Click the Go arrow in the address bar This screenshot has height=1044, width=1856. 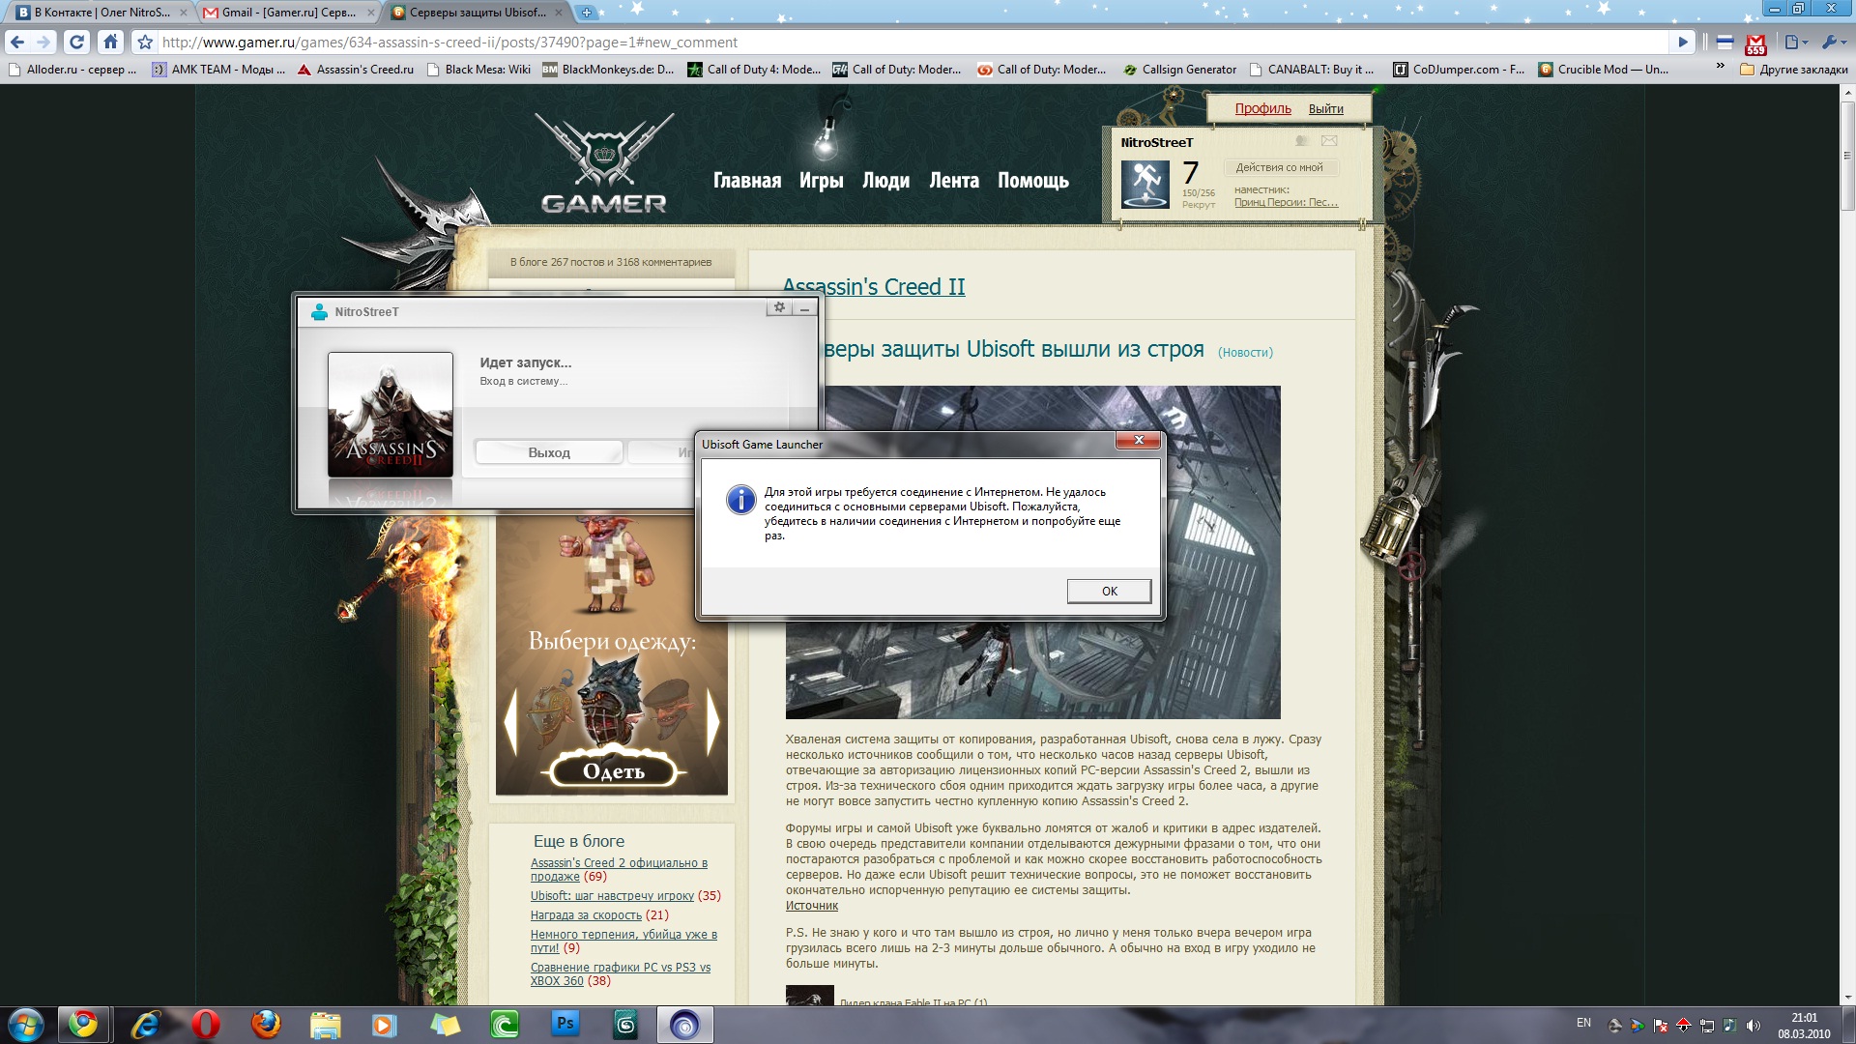pos(1683,43)
